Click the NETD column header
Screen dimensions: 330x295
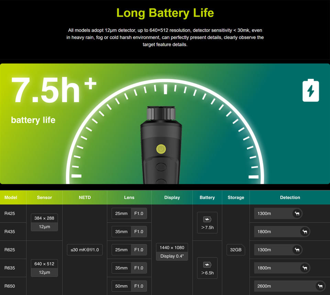click(85, 197)
